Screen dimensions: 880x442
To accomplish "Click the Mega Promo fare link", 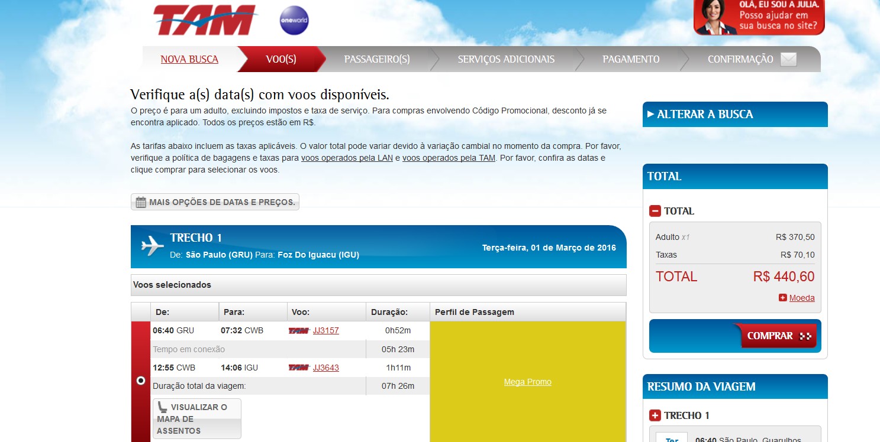I will [x=528, y=382].
